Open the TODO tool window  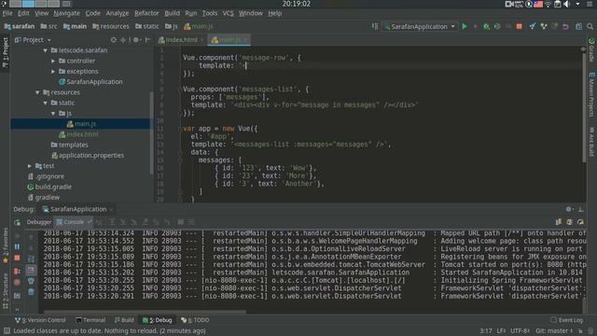click(x=195, y=320)
